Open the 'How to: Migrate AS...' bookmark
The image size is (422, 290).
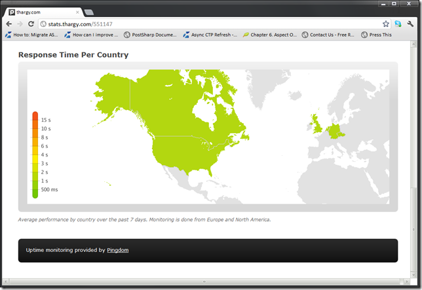31,35
